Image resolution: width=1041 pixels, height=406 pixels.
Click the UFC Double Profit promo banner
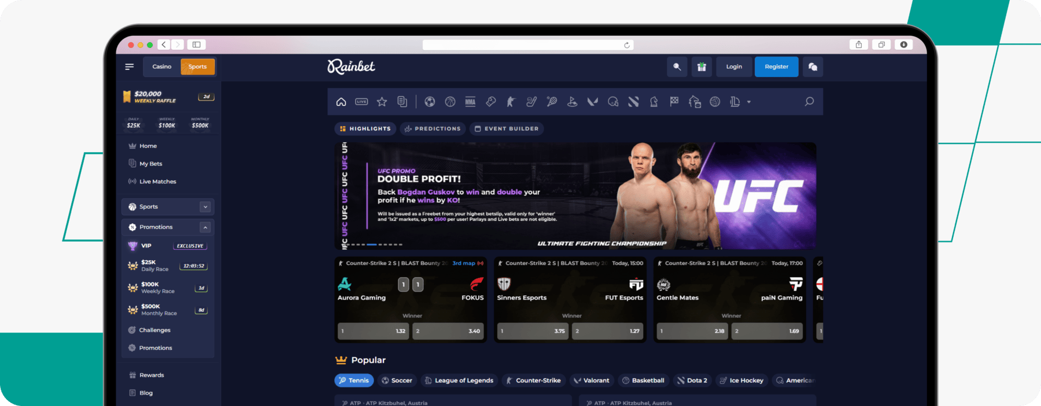click(x=575, y=196)
